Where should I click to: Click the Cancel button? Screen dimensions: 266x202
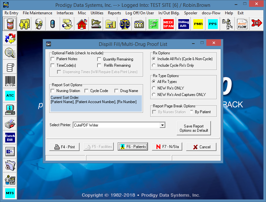[x=201, y=147]
